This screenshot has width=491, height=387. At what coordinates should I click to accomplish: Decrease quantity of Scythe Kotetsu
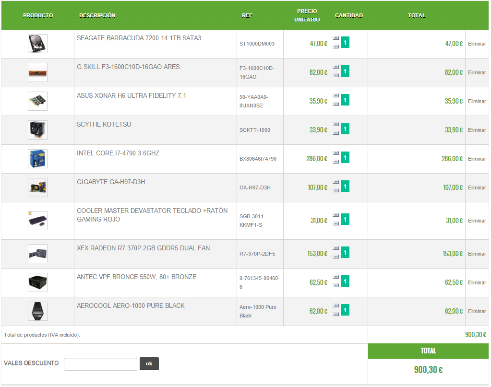coord(335,133)
